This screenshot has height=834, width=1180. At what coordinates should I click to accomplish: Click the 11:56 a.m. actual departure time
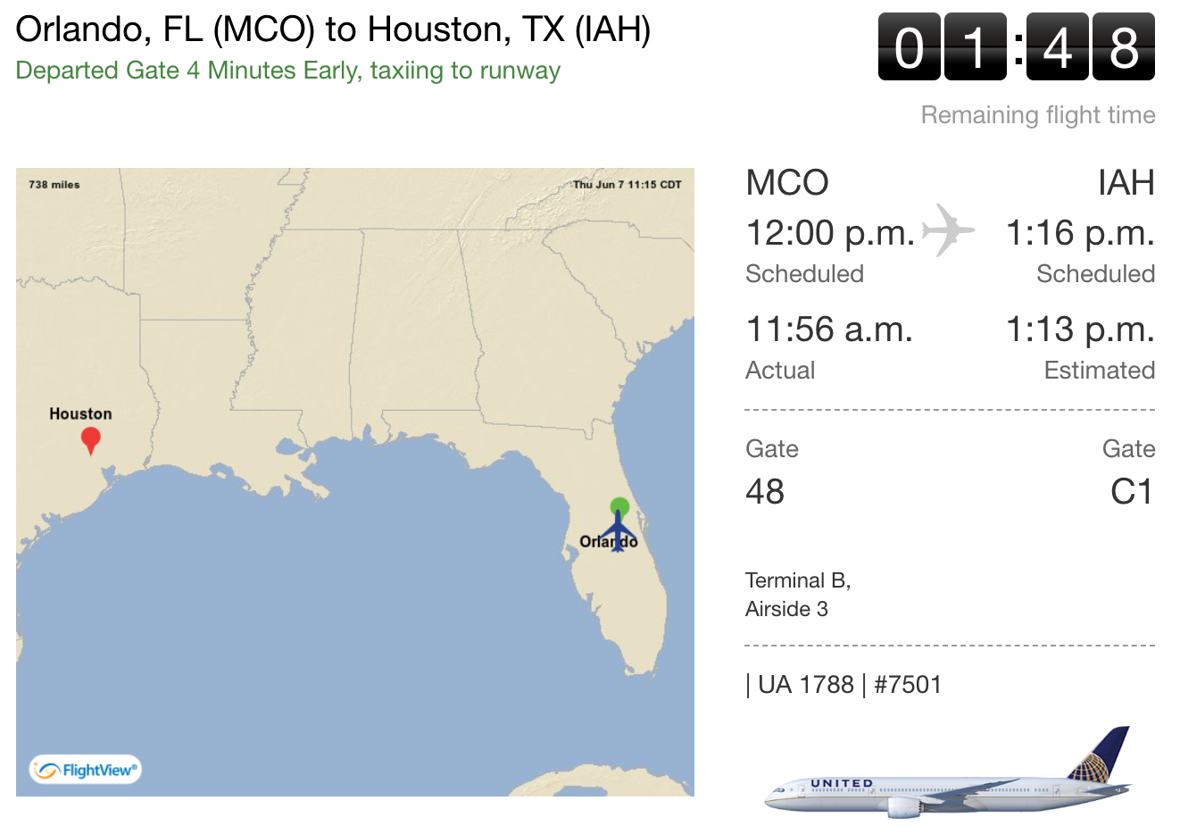[x=829, y=329]
